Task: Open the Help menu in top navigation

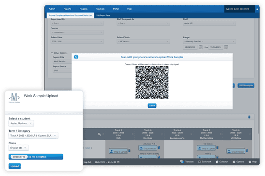Action: pos(129,9)
